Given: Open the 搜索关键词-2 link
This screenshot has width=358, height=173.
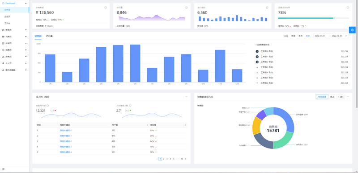Looking at the screenshot, I should click(66, 141).
